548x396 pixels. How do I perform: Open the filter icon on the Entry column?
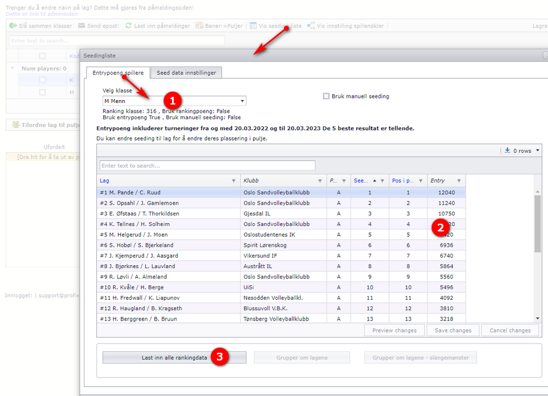coord(459,180)
